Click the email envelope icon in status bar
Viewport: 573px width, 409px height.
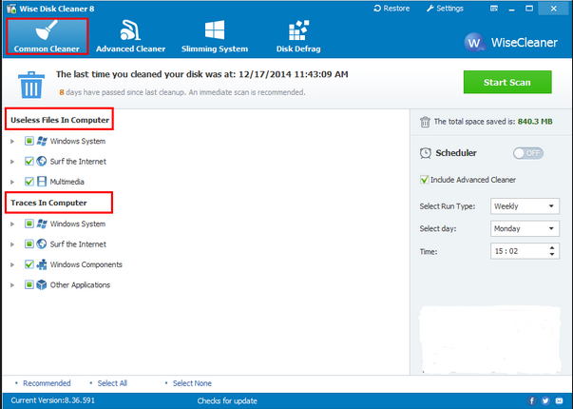tap(559, 401)
